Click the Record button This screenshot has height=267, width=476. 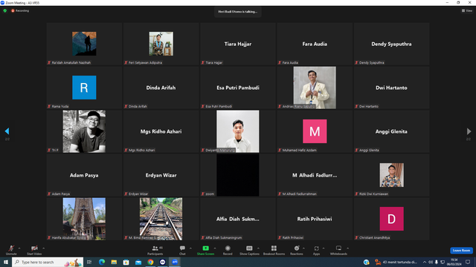(228, 250)
